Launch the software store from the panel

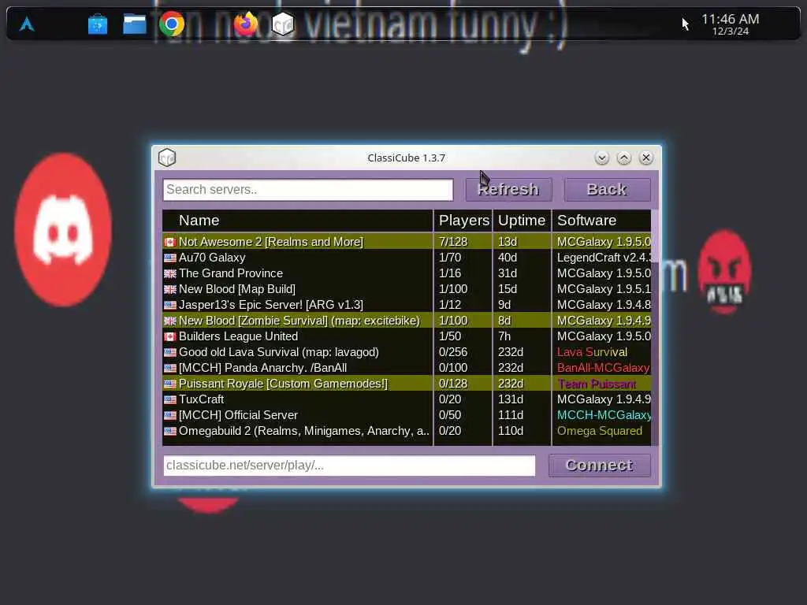[x=97, y=24]
